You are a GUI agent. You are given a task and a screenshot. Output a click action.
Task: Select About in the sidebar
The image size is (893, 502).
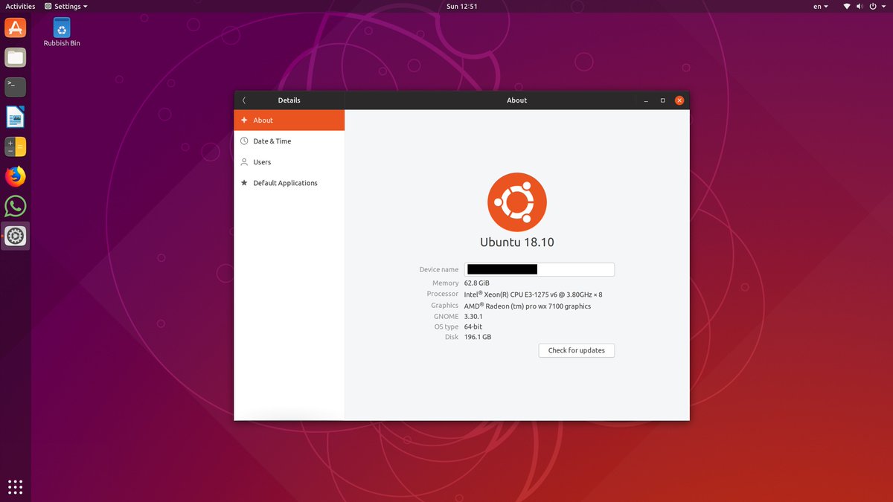pyautogui.click(x=289, y=120)
